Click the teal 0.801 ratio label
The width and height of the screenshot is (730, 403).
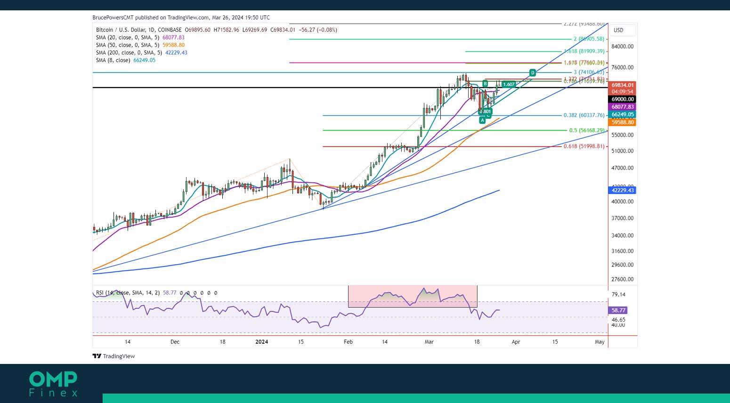coord(485,112)
